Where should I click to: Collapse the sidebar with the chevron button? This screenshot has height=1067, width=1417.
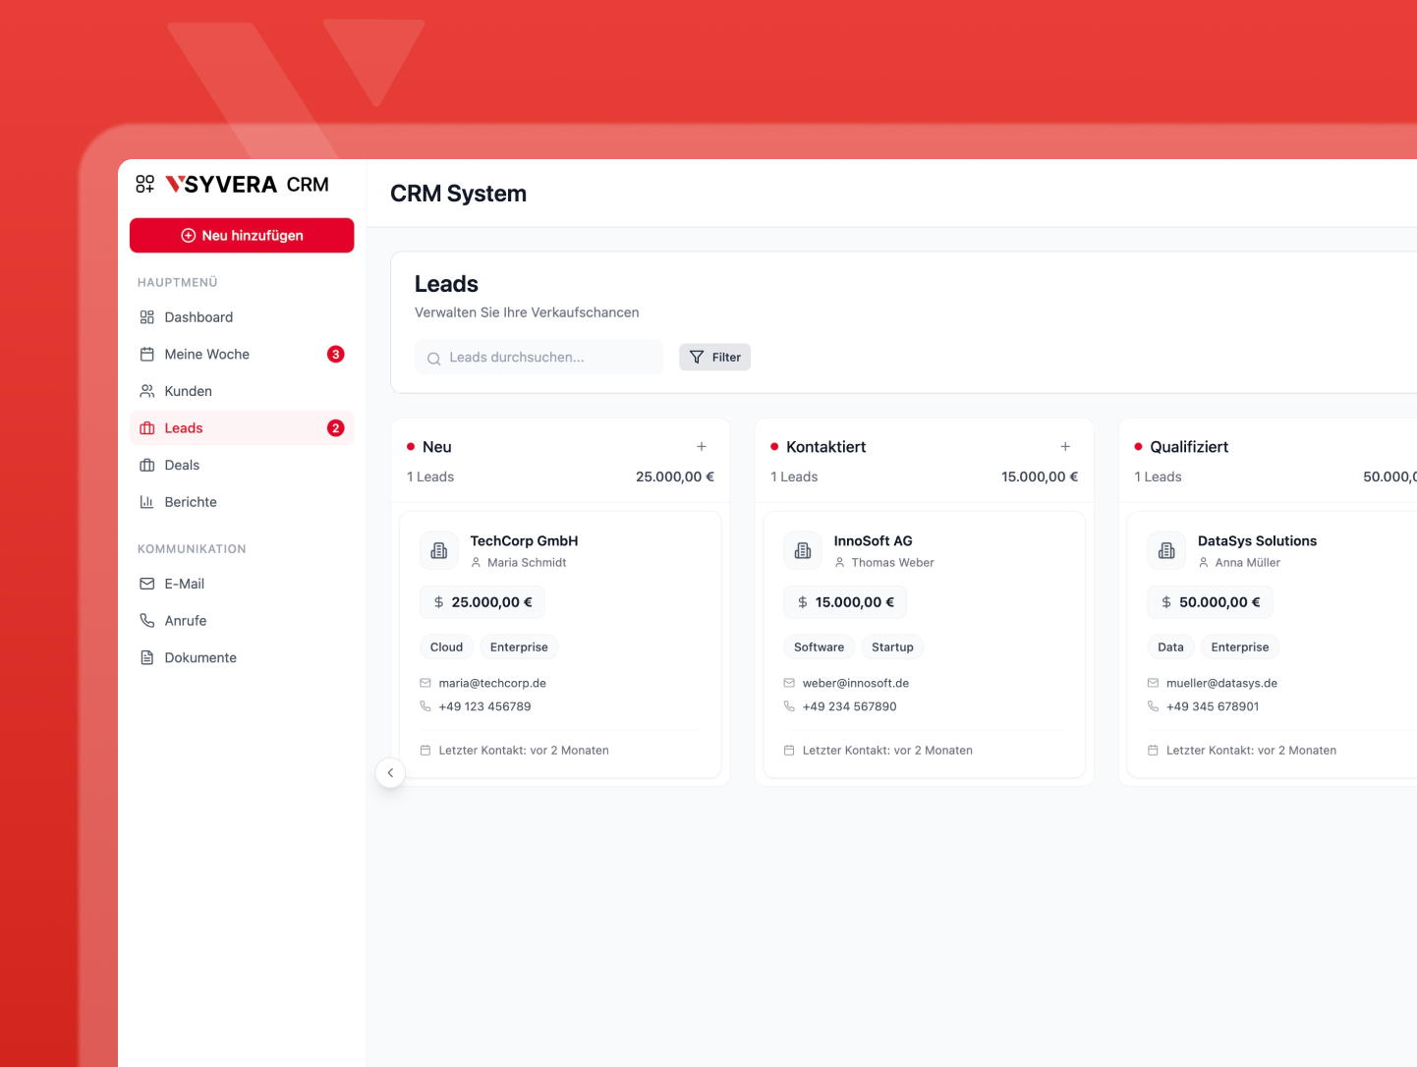coord(390,773)
